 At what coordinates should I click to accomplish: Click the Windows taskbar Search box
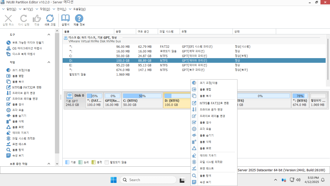pos(148,180)
